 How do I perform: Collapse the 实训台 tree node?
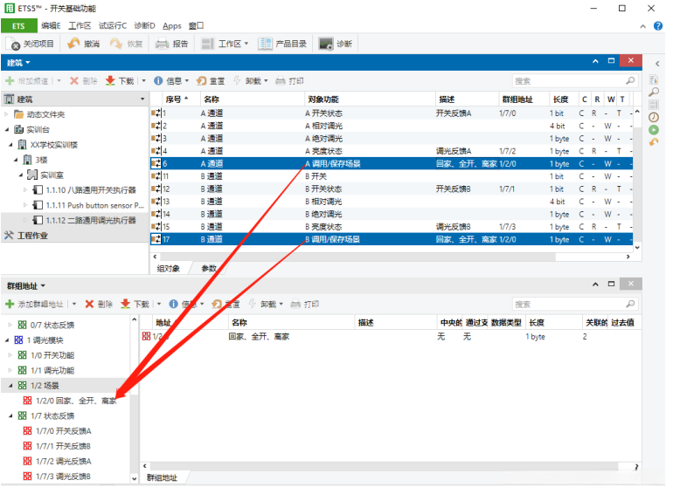point(7,129)
